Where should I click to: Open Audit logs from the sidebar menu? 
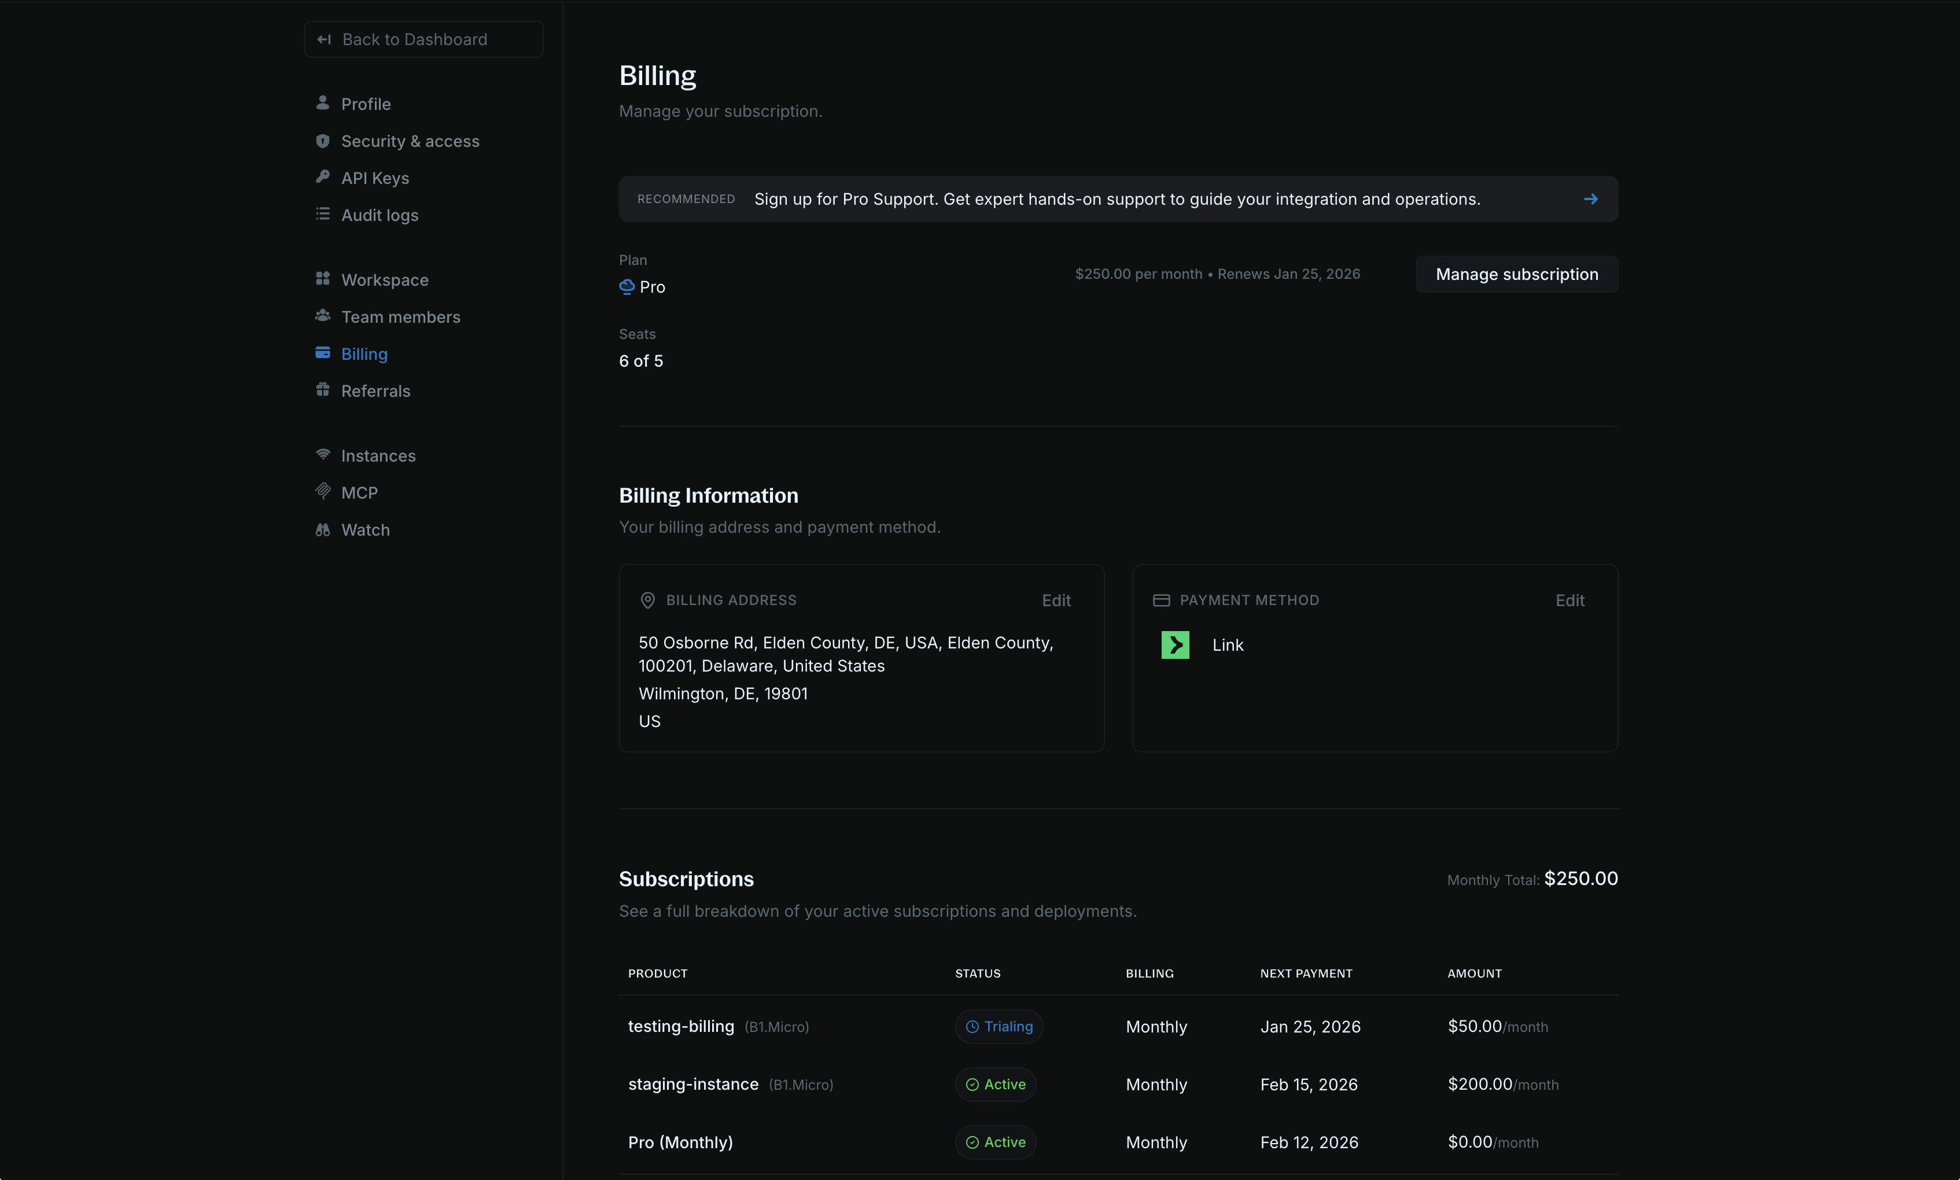(380, 215)
